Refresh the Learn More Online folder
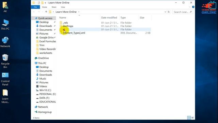The image size is (218, 123). click(x=169, y=12)
